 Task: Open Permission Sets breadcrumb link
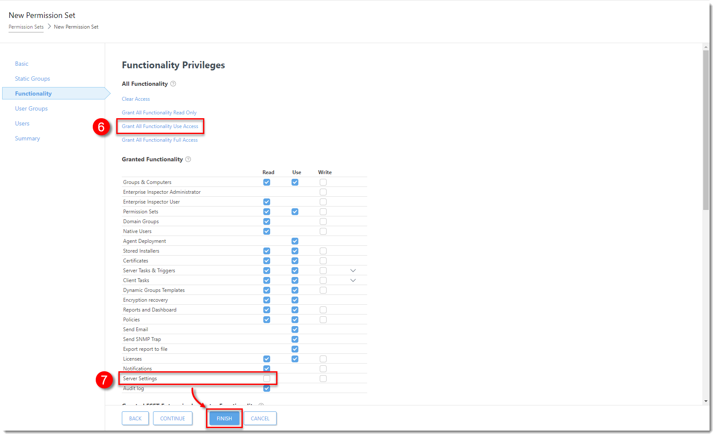coord(26,27)
